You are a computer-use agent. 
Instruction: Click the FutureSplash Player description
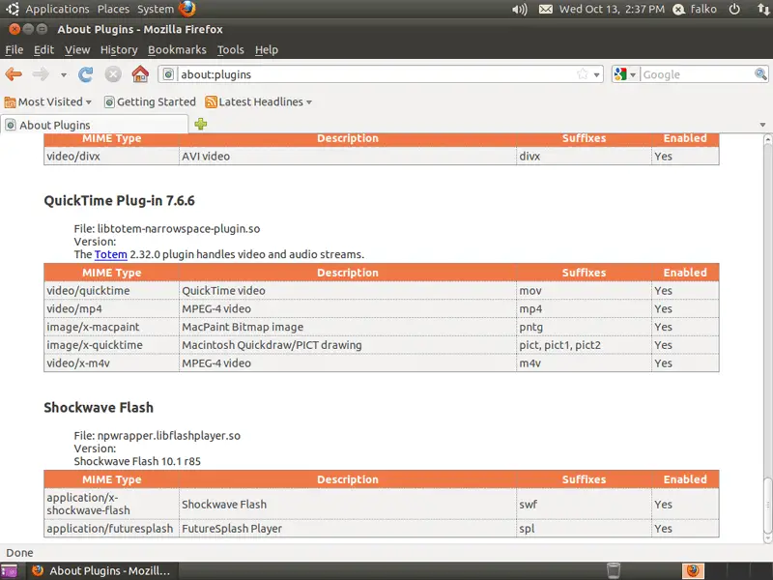[232, 529]
